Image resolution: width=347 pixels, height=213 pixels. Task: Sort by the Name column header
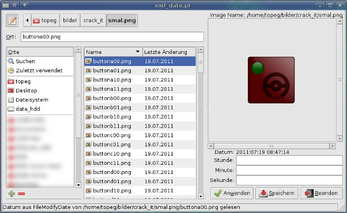[x=113, y=52]
